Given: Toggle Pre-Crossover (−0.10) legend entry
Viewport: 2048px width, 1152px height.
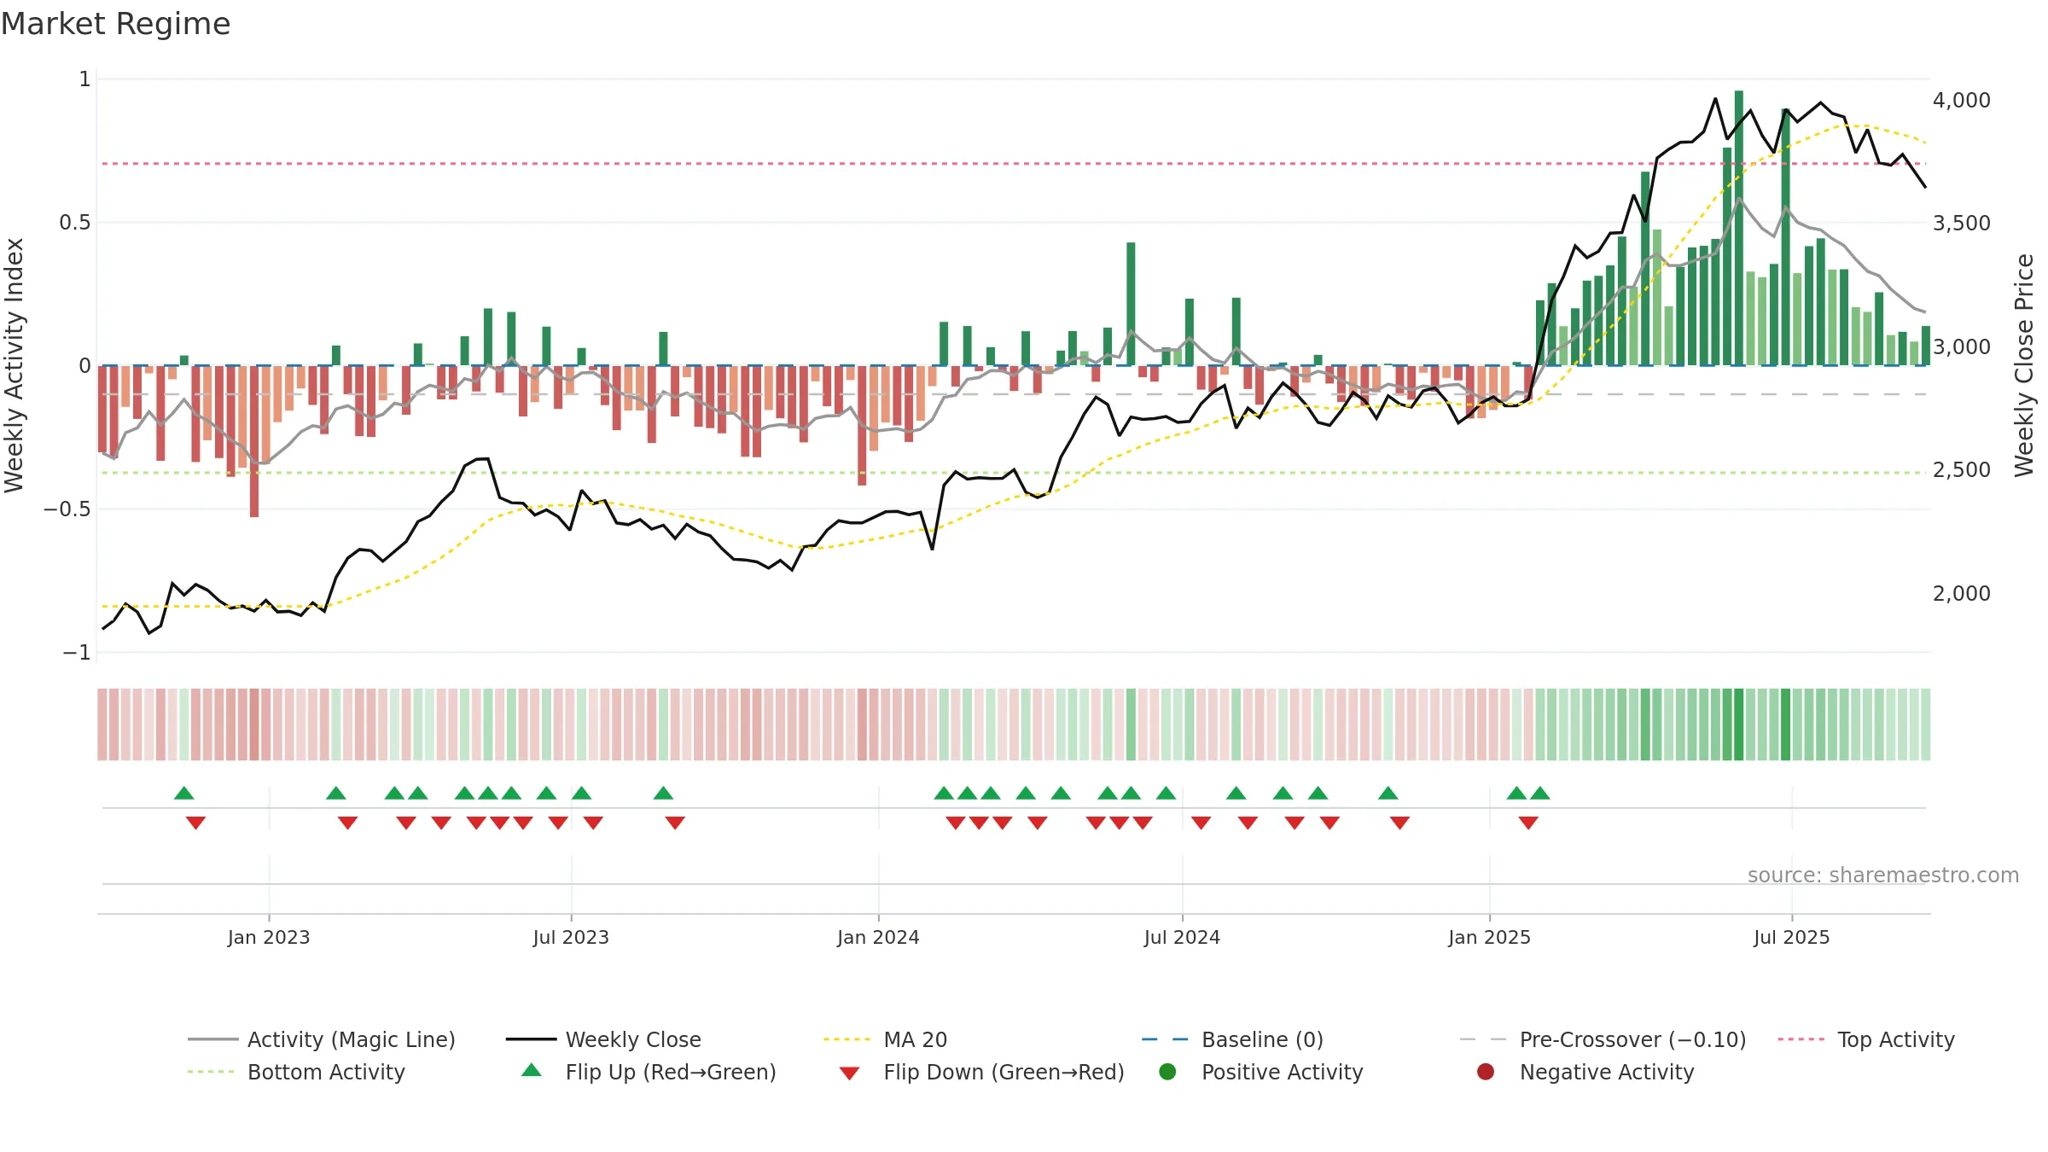Looking at the screenshot, I should (x=1603, y=1039).
